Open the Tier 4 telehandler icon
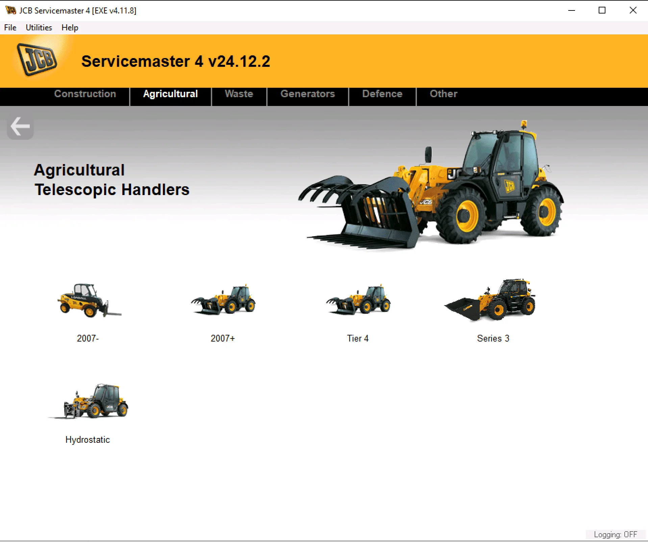648x542 pixels. tap(358, 300)
